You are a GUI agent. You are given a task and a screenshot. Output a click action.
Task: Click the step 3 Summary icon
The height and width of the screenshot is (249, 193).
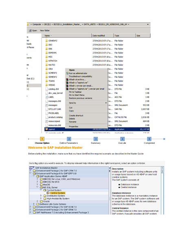96,139
